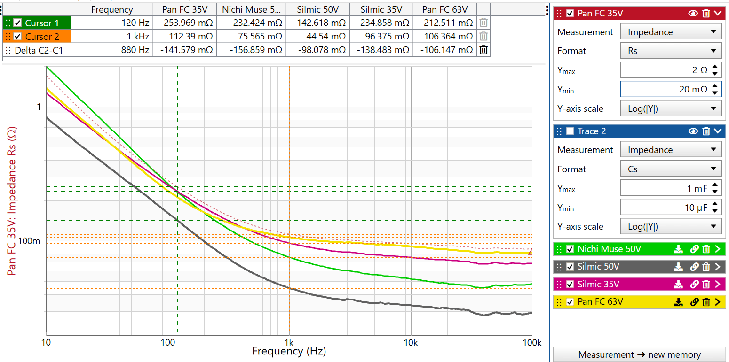This screenshot has width=729, height=362.
Task: Toggle visibility eye of Trace 2
Action: click(x=693, y=131)
